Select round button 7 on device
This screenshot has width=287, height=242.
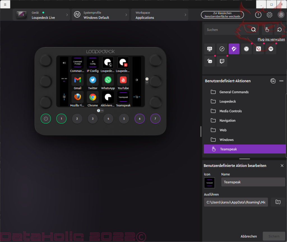click(155, 119)
